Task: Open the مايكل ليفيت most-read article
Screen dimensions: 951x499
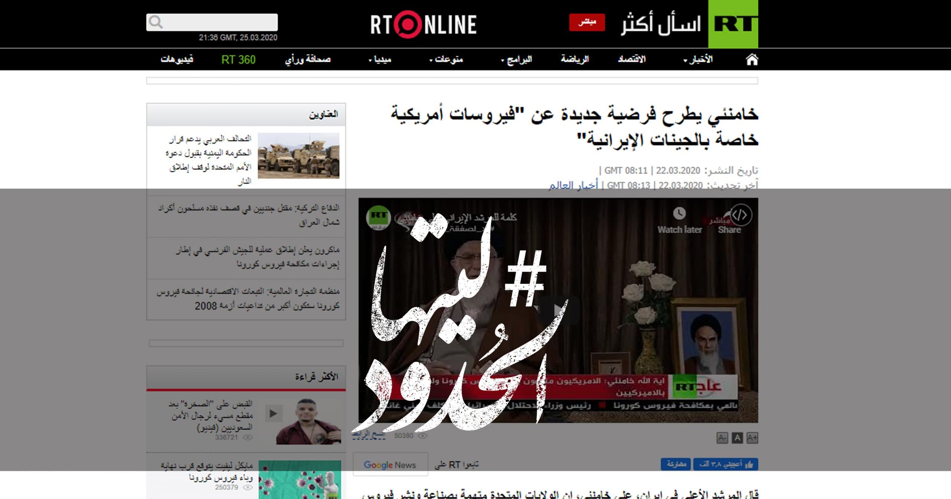Action: pos(207,471)
